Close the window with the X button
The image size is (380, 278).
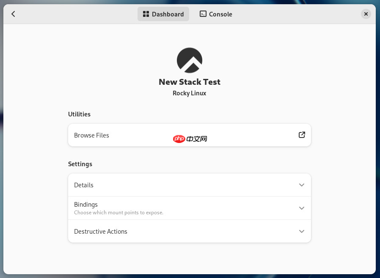click(366, 14)
